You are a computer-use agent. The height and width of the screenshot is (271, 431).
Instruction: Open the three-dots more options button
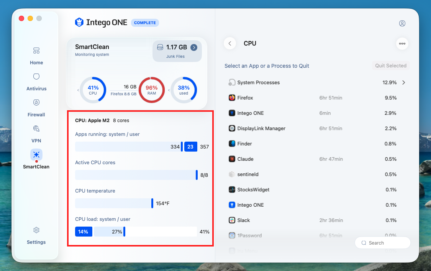point(402,43)
